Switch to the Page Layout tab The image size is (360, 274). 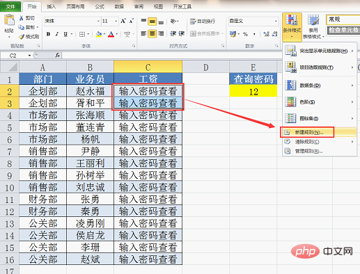click(x=75, y=6)
